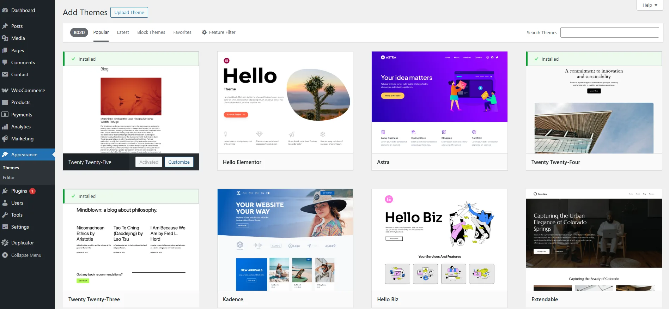Click the Settings sliders icon
669x309 pixels.
5,227
